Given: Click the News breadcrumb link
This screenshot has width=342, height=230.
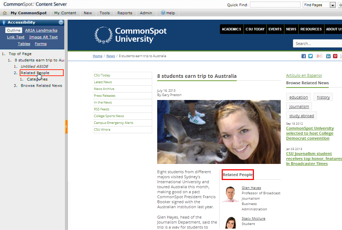Looking at the screenshot, I should (x=111, y=56).
